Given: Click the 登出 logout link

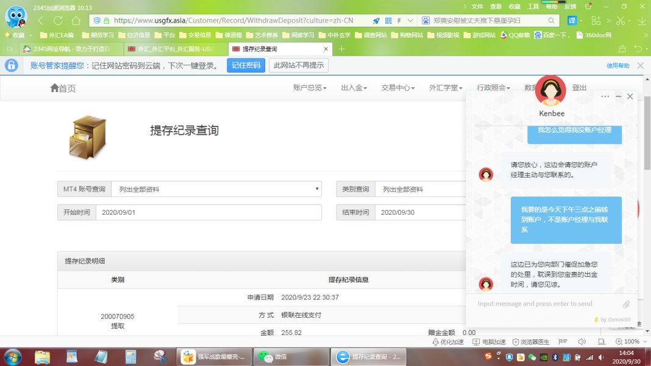Looking at the screenshot, I should point(579,88).
